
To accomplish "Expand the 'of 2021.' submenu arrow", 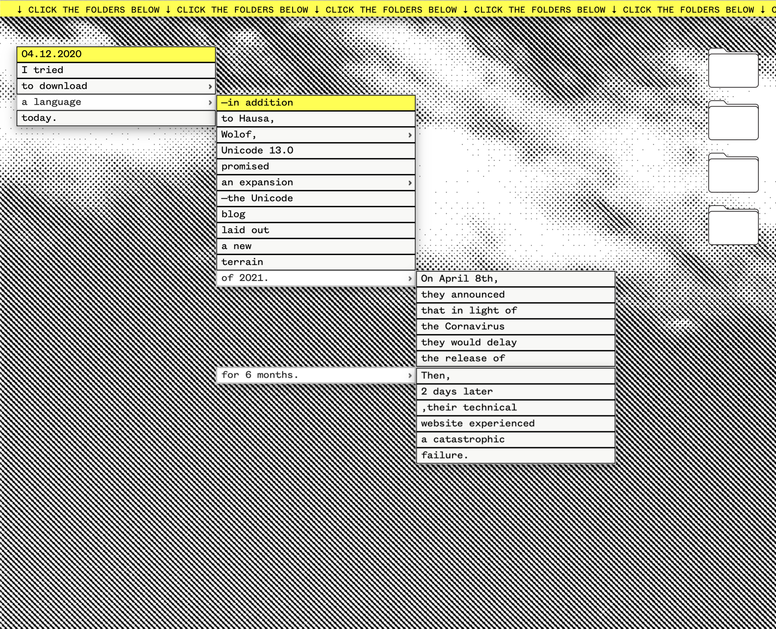I will point(410,278).
